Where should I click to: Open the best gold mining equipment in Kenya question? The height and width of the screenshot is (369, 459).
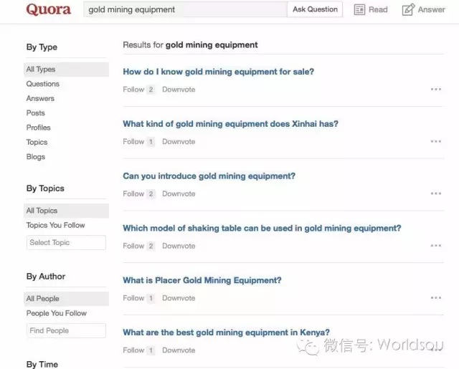coord(226,332)
